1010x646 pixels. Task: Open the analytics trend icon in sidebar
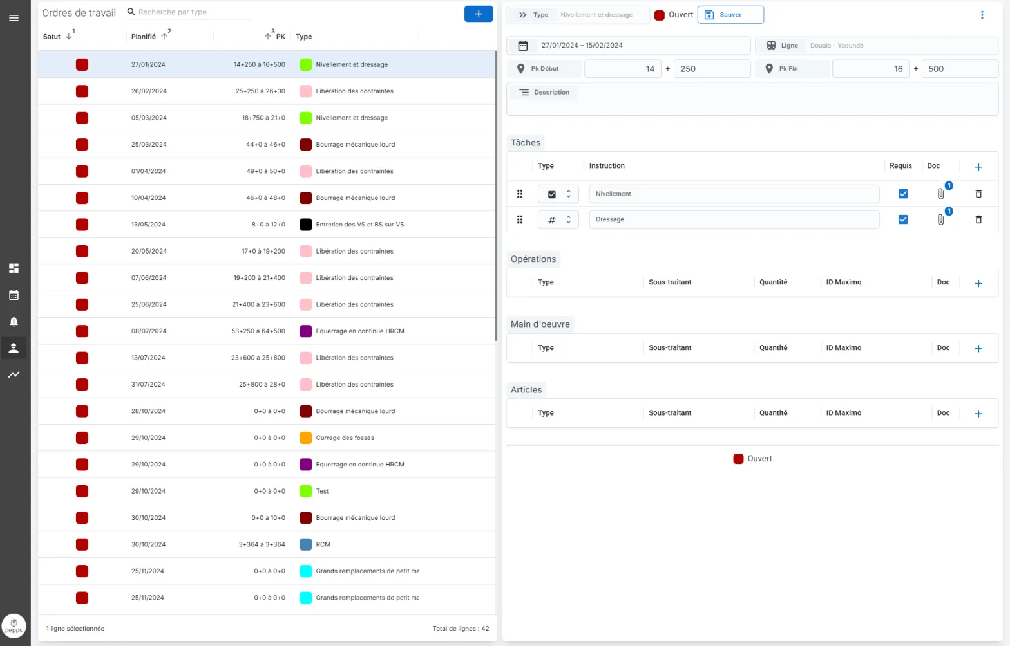point(14,374)
